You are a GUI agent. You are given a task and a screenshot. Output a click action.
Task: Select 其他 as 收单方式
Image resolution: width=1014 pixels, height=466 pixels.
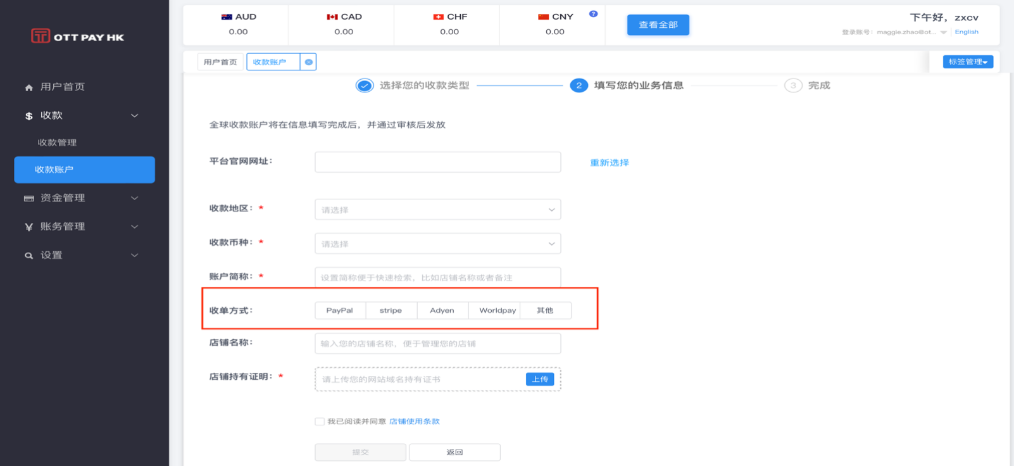545,310
